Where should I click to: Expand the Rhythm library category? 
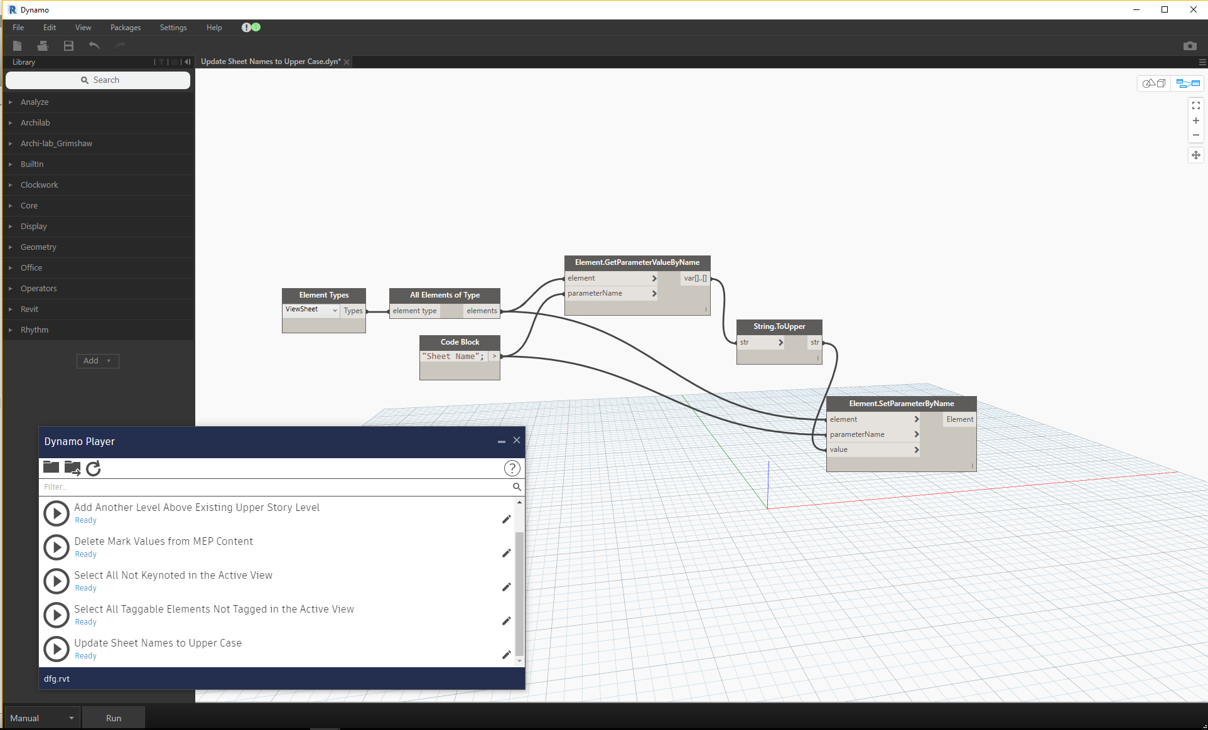98,330
